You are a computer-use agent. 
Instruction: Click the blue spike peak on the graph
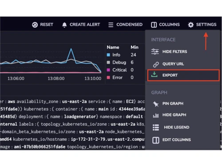coord(71,49)
